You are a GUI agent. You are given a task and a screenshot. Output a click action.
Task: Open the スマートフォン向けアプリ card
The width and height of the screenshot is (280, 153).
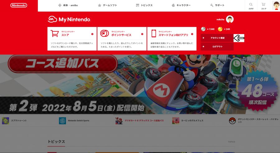coord(171,38)
